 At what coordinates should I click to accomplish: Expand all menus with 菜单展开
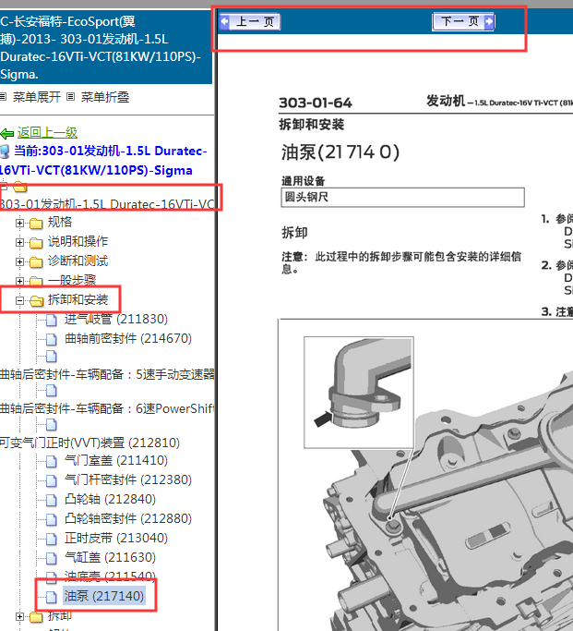pyautogui.click(x=37, y=97)
